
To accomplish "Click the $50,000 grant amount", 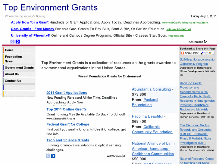I will tap(139, 159).
